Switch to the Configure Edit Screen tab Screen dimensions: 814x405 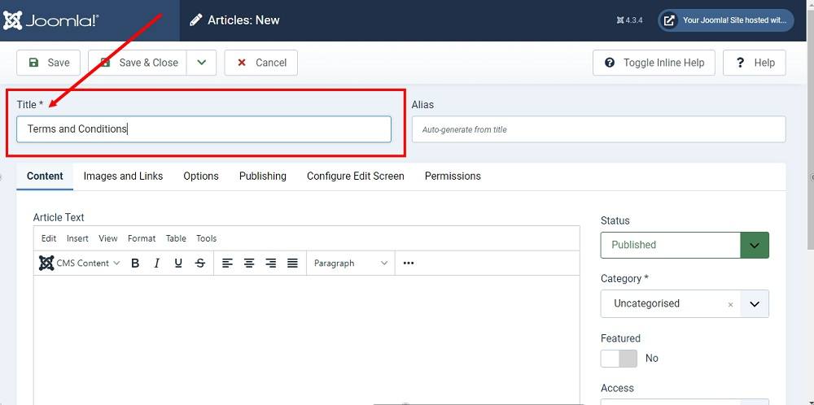pos(356,176)
